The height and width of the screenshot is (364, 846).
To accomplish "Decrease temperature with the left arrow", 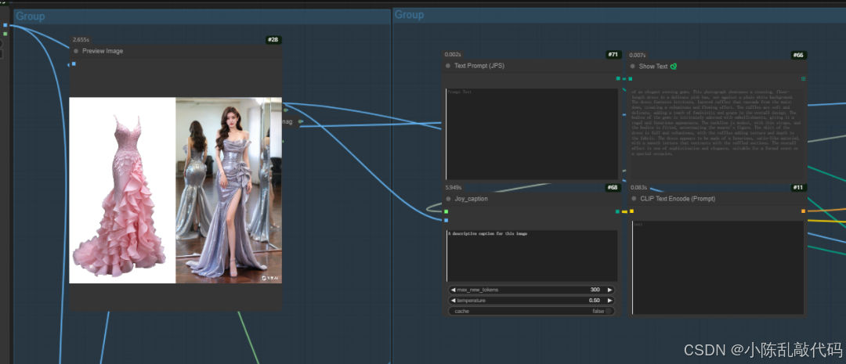I will point(453,301).
